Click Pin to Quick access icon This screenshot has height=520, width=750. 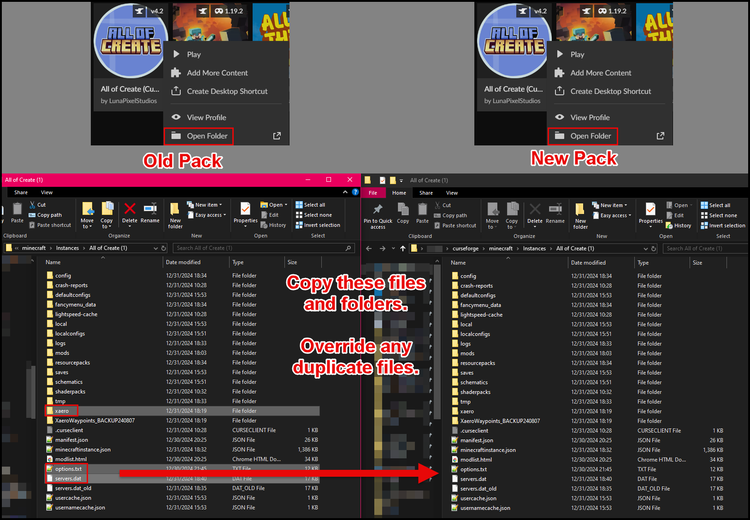click(378, 210)
